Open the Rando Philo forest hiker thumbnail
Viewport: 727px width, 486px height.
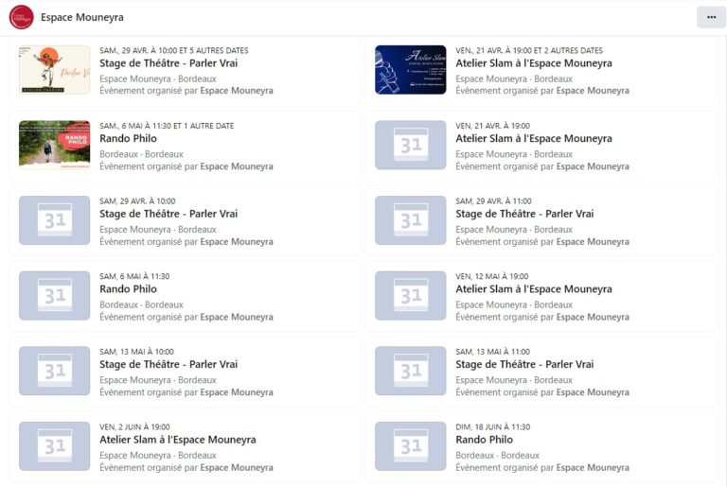coord(54,145)
